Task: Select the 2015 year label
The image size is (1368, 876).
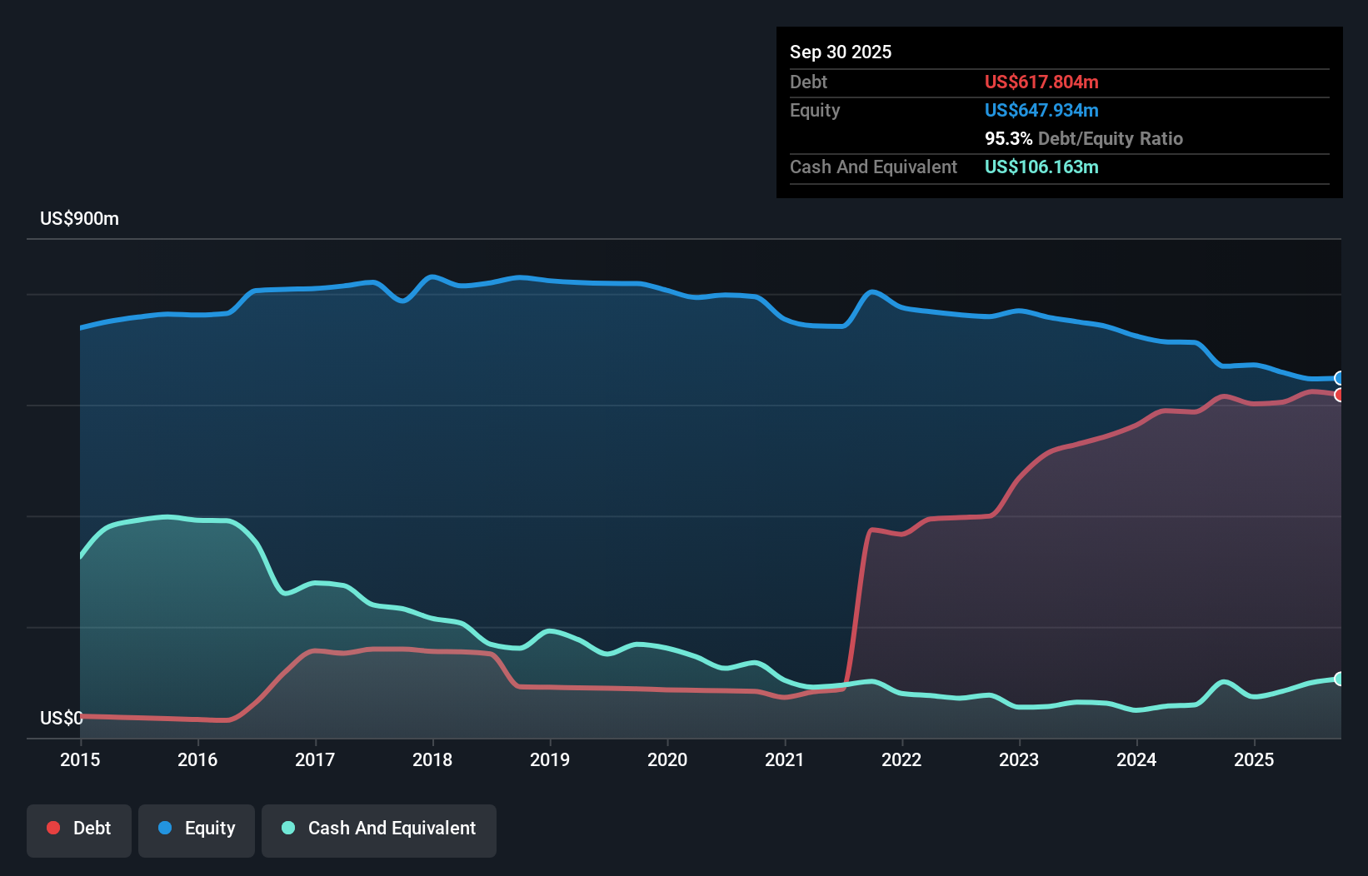Action: point(79,759)
